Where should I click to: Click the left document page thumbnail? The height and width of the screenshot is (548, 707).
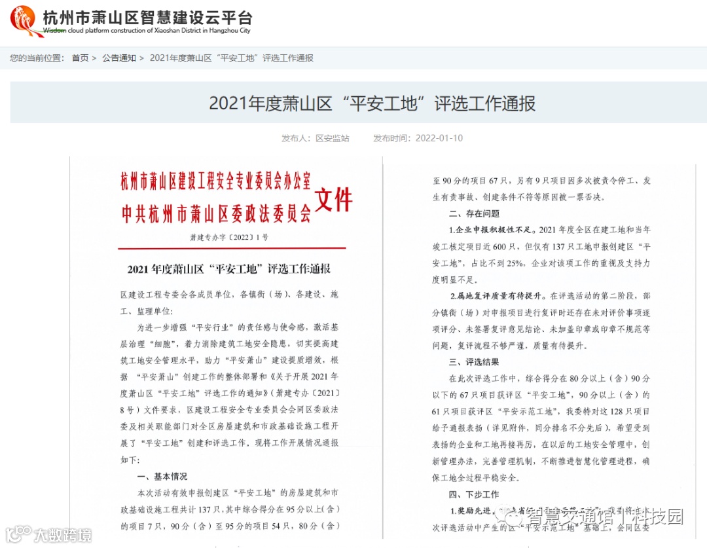[x=227, y=348]
